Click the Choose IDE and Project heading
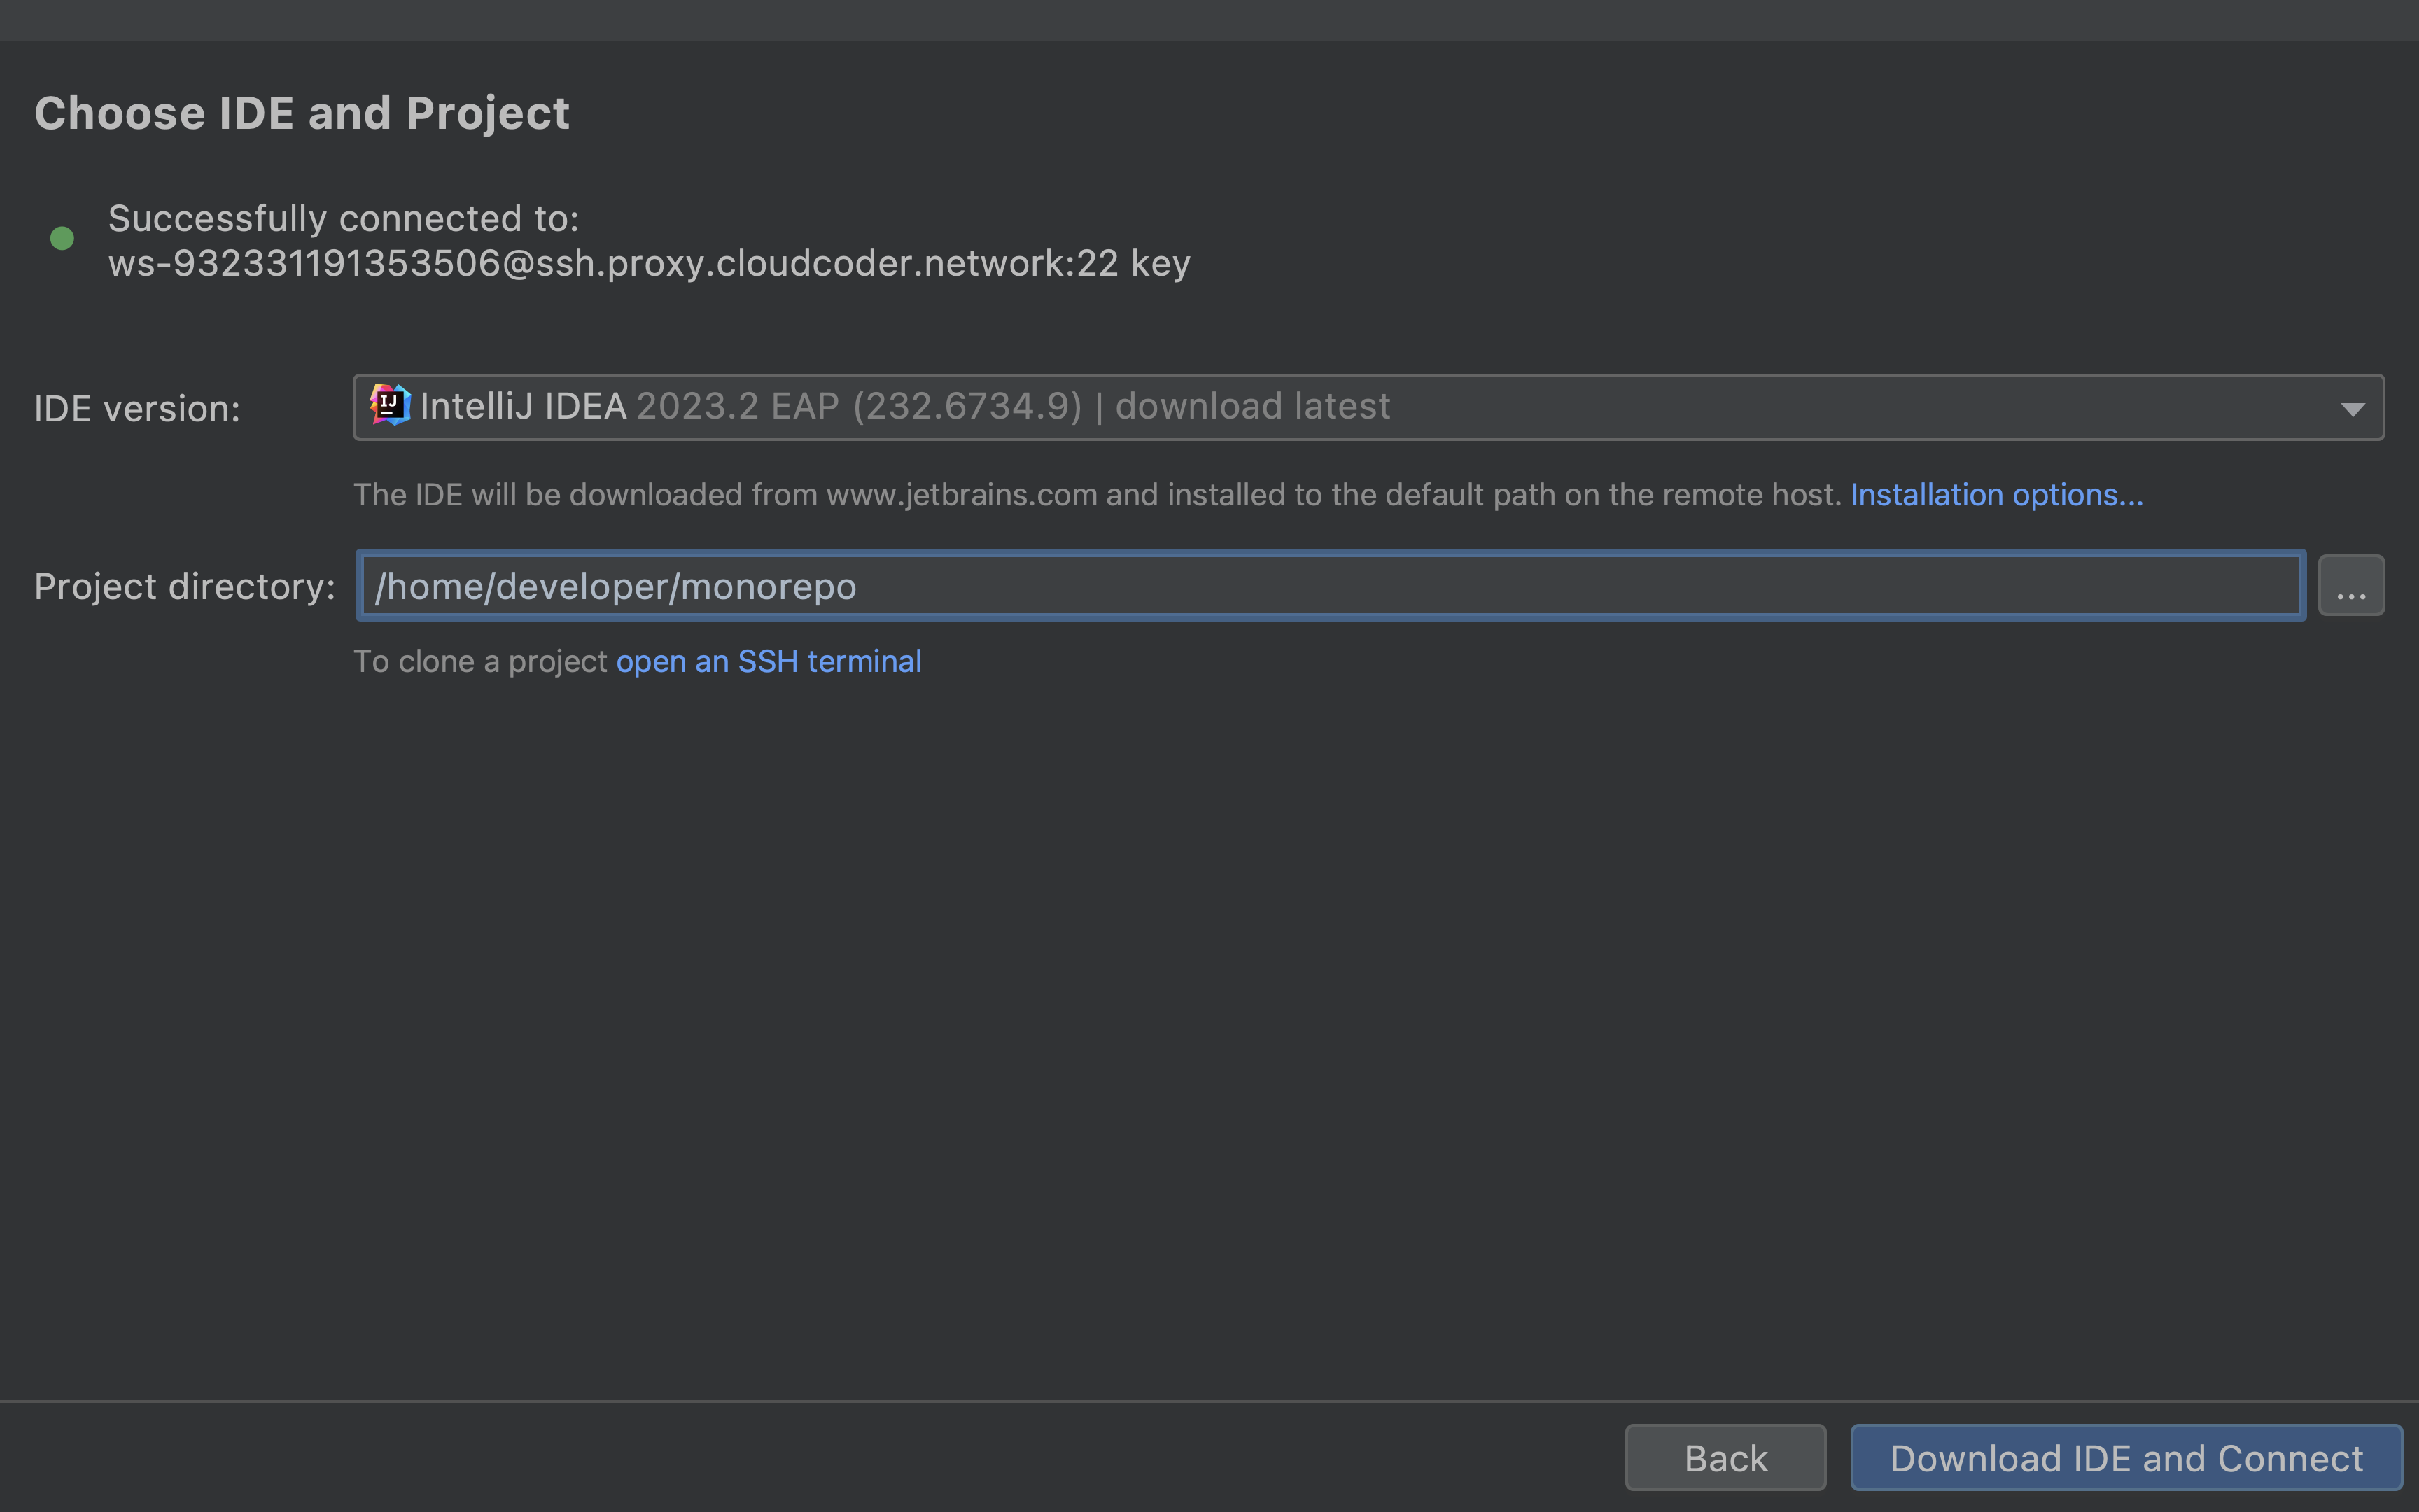The height and width of the screenshot is (1512, 2419). [x=302, y=112]
